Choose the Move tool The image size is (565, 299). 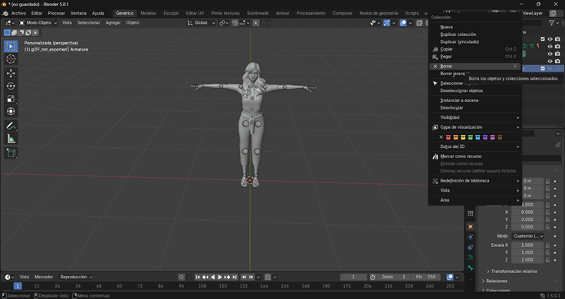11,73
